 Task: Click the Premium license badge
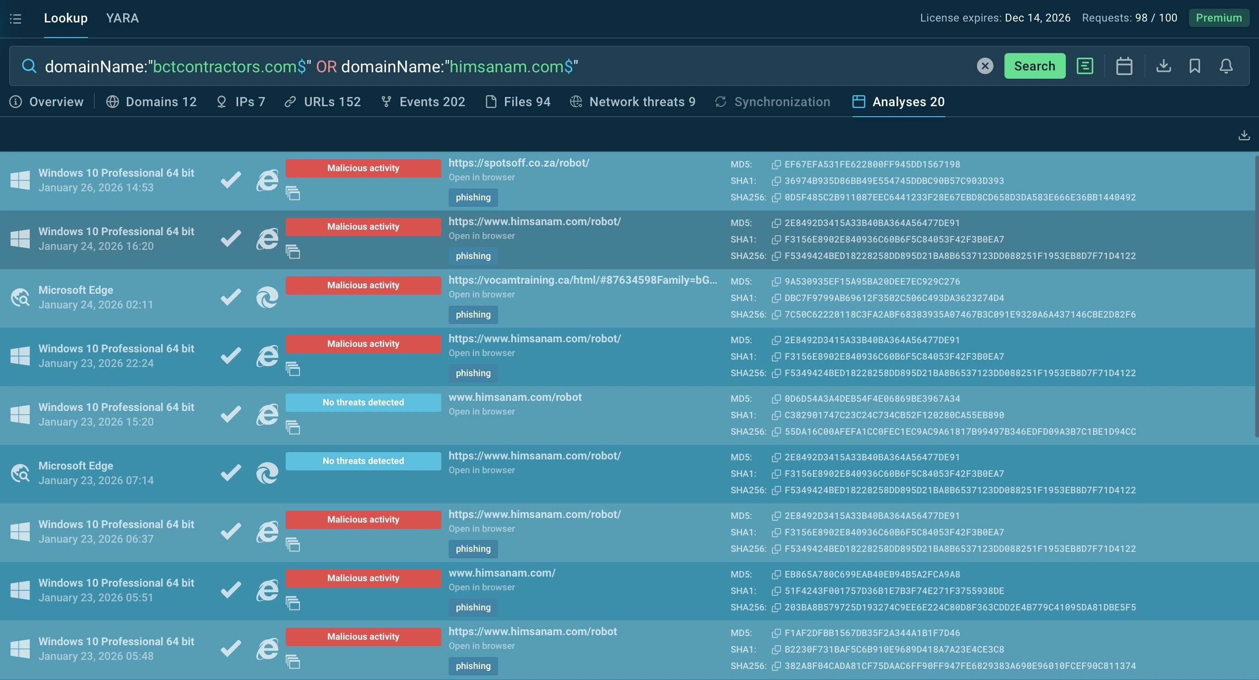click(x=1218, y=18)
